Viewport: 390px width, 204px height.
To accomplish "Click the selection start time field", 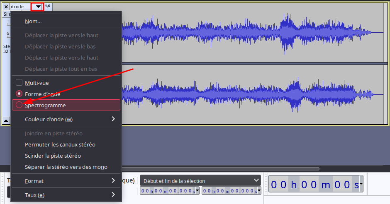I will click(x=167, y=191).
